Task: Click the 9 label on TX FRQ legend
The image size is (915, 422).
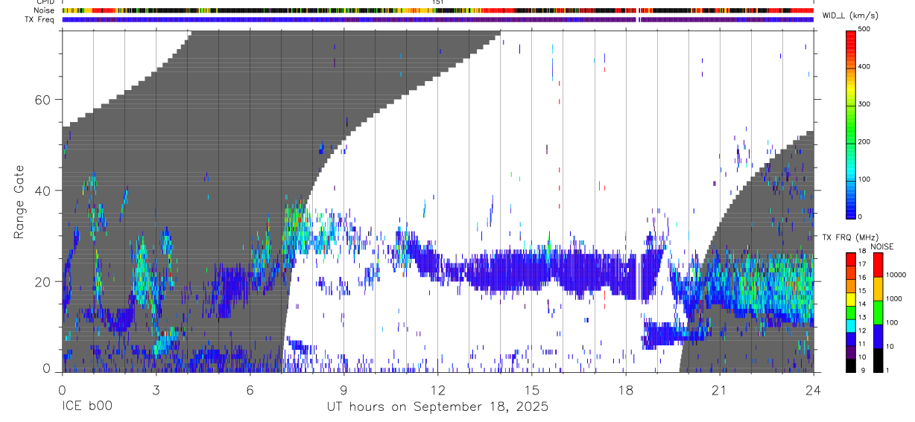Action: [863, 370]
